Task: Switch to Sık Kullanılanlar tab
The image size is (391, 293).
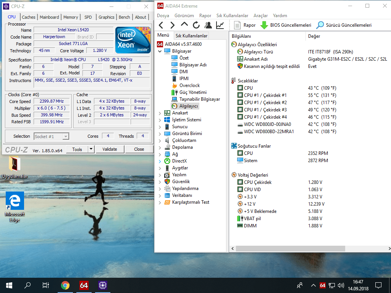Action: tap(191, 35)
